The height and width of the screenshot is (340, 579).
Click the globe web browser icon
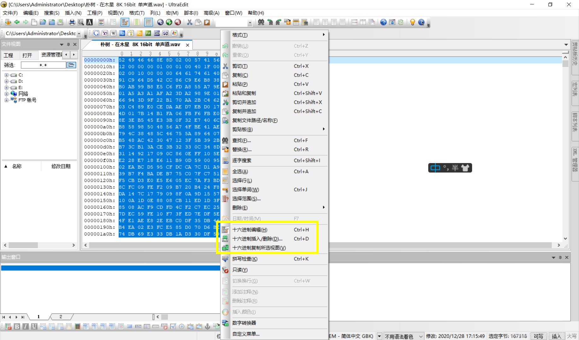383,22
